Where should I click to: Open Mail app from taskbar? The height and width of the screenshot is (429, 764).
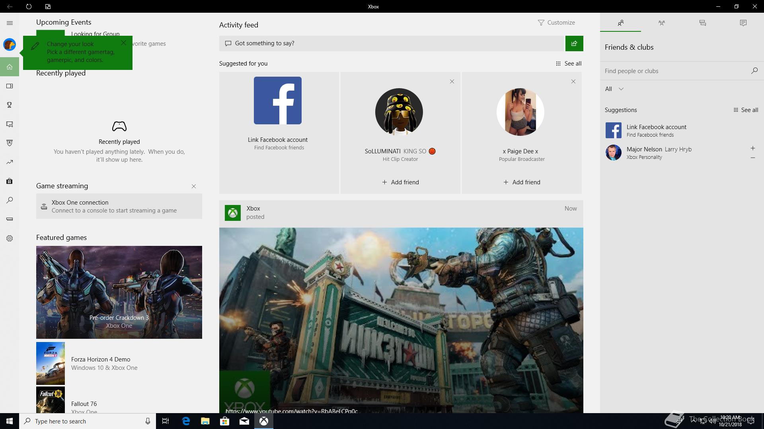tap(244, 421)
